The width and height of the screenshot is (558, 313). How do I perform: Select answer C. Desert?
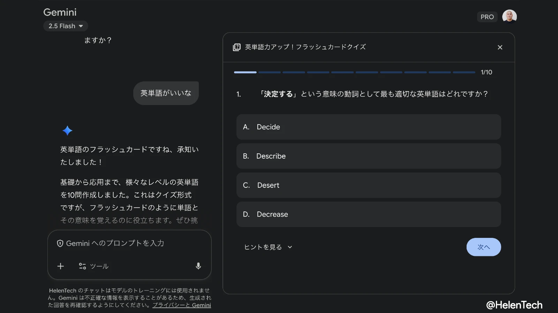point(368,185)
